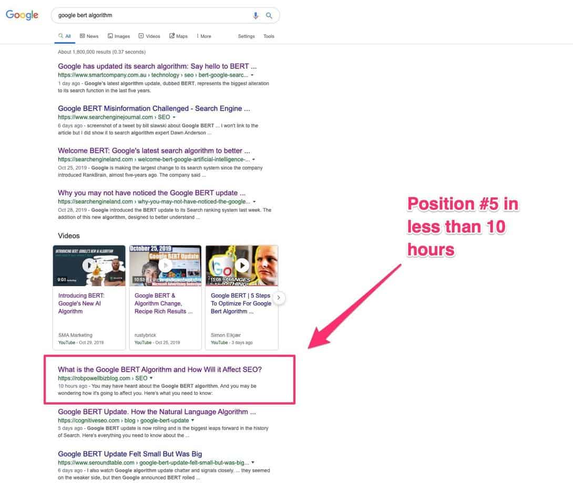This screenshot has height=485, width=573.
Task: Click the More filter icon
Action: (198, 36)
